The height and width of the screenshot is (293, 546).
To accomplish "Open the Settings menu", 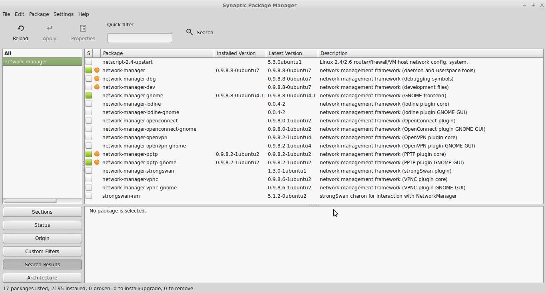I will tap(64, 14).
